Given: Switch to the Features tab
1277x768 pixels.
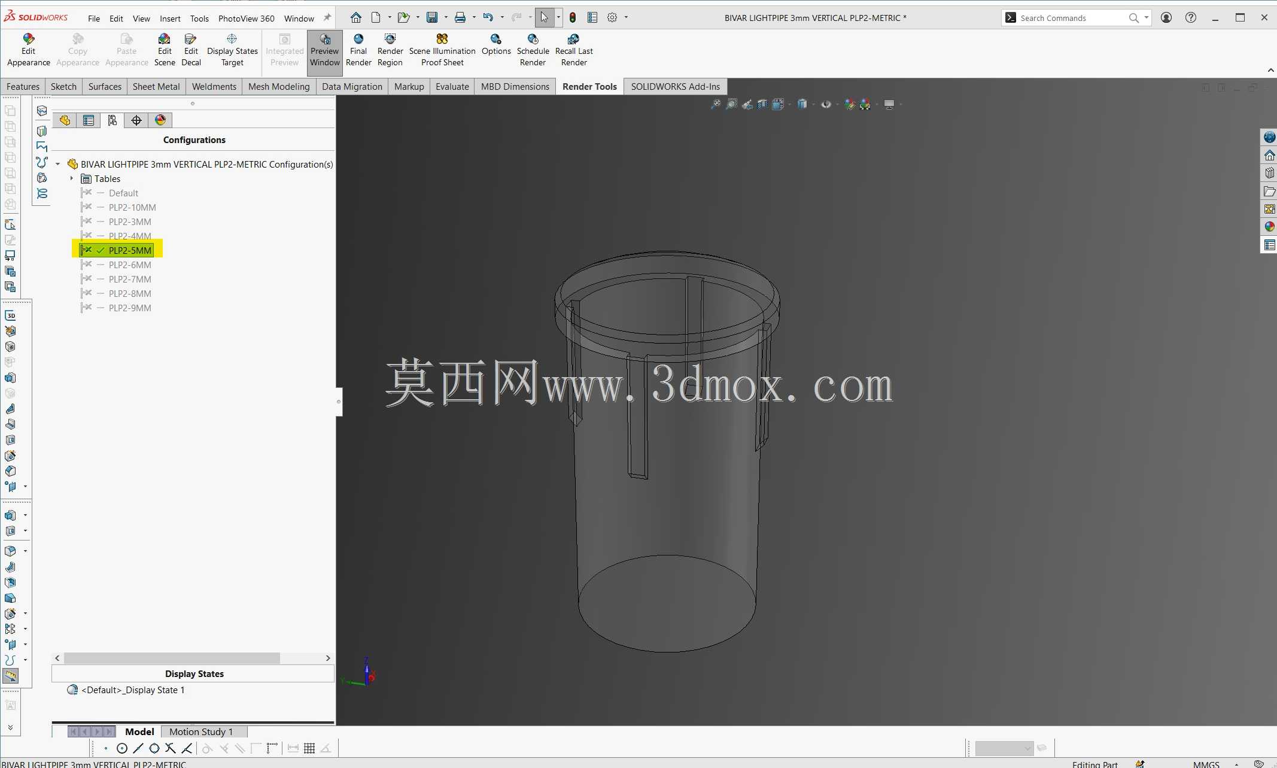Looking at the screenshot, I should pos(23,86).
